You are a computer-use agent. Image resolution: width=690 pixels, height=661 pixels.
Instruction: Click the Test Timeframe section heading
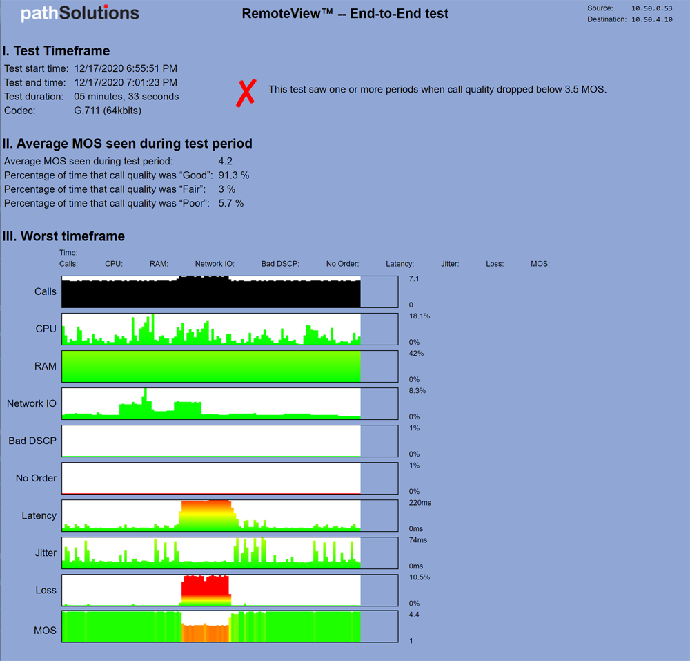(56, 50)
